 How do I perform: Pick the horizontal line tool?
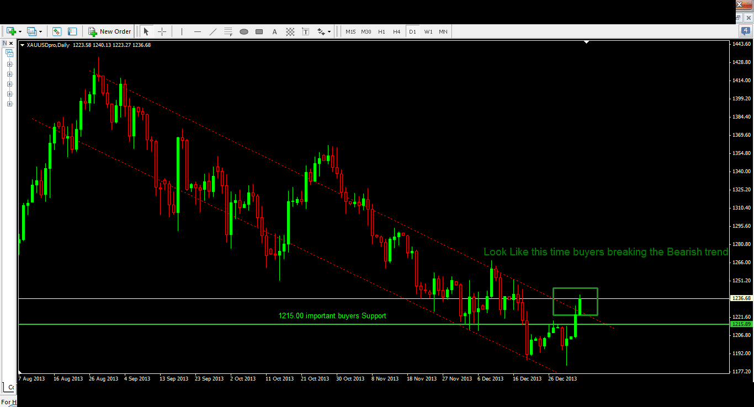coord(198,32)
